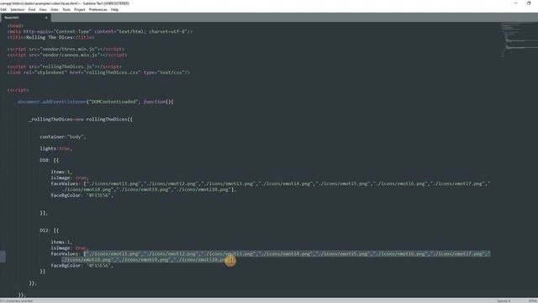Click the standalone opening script tag

18,90
